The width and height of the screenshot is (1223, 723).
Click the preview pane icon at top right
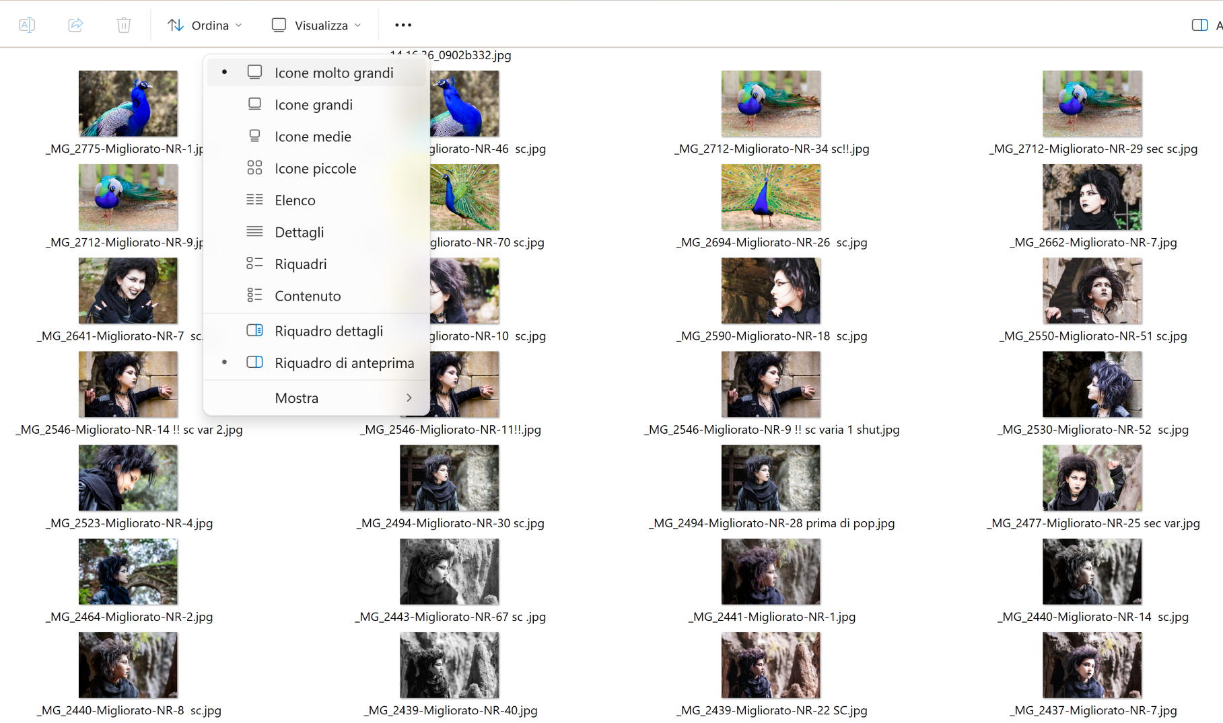pos(1199,25)
